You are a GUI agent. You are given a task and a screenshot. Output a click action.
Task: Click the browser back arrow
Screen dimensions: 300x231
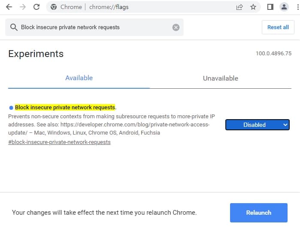pyautogui.click(x=9, y=7)
